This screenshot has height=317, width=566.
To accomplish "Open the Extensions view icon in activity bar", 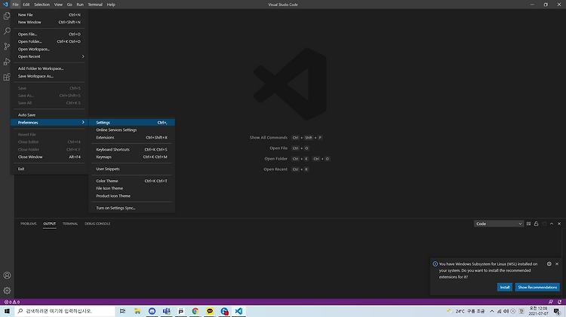I will point(7,77).
